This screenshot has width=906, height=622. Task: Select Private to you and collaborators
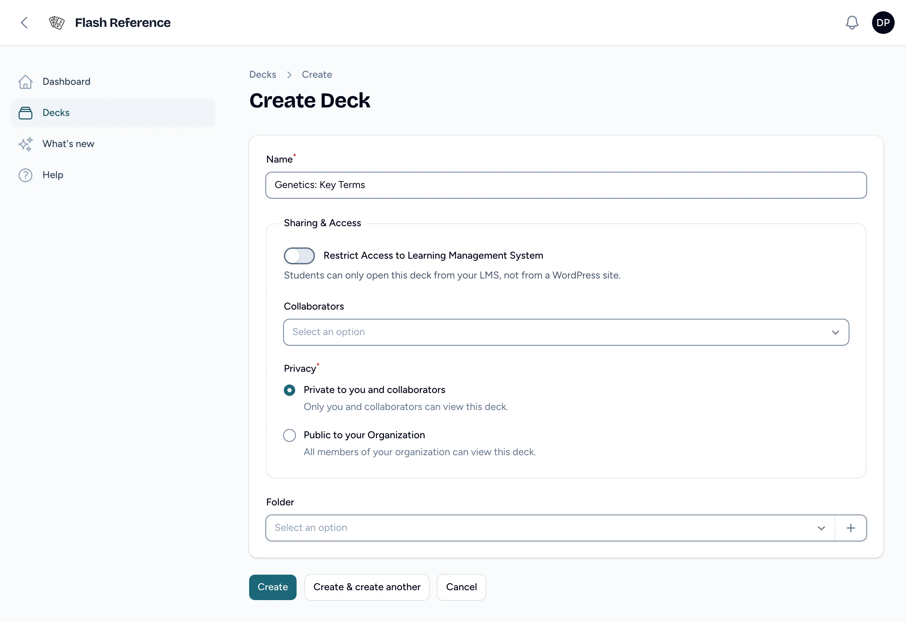(289, 390)
